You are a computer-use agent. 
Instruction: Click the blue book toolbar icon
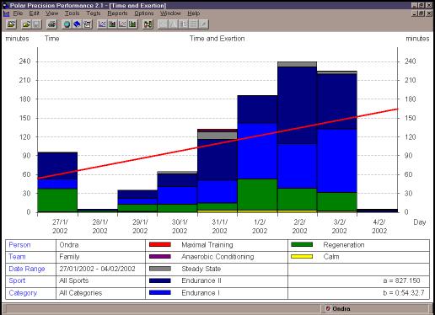[77, 24]
